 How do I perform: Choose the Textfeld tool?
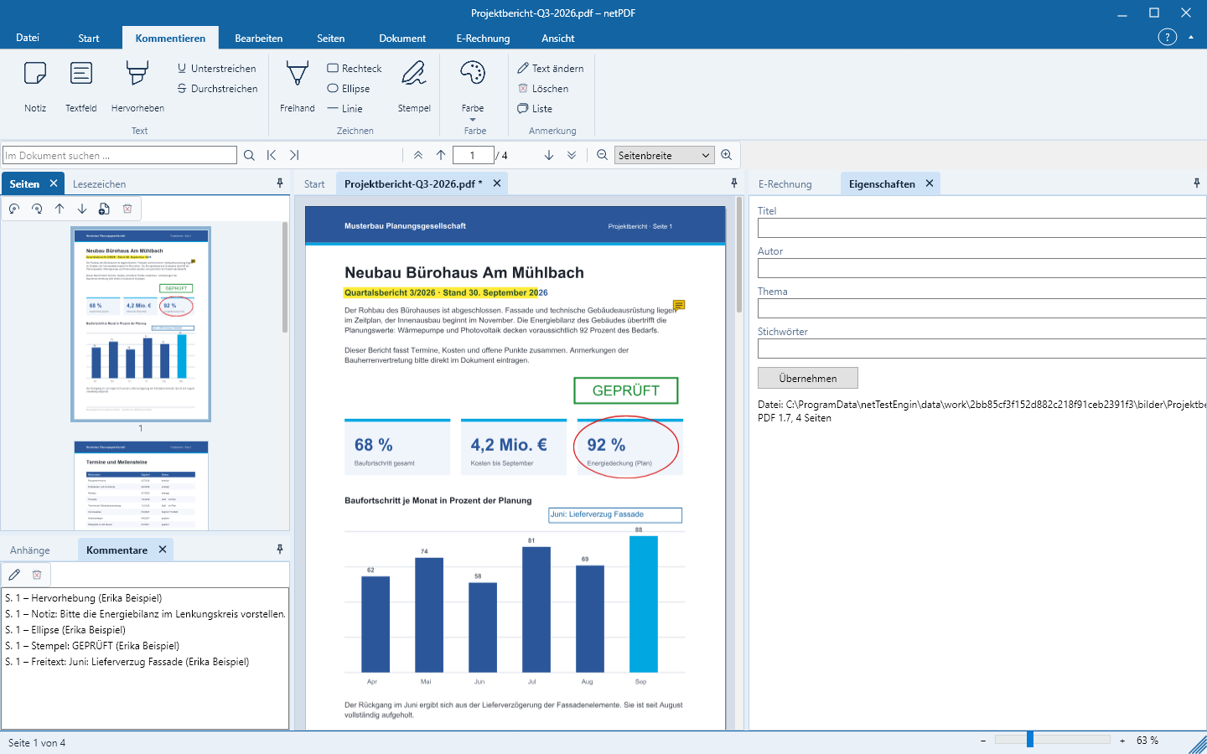pos(81,86)
